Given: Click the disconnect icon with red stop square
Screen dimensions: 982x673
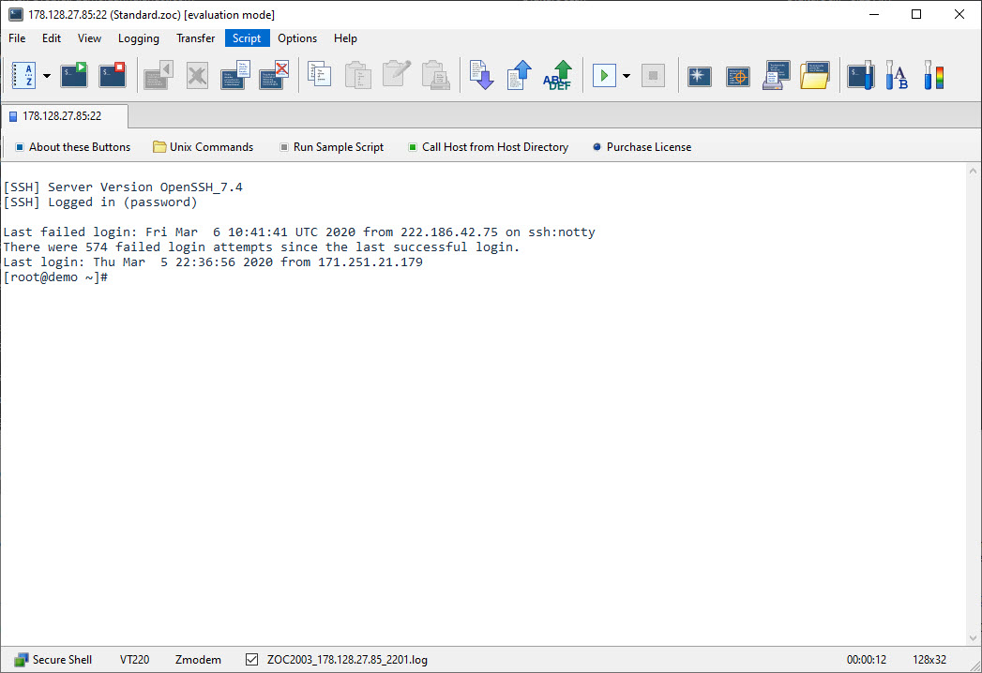Looking at the screenshot, I should [113, 76].
